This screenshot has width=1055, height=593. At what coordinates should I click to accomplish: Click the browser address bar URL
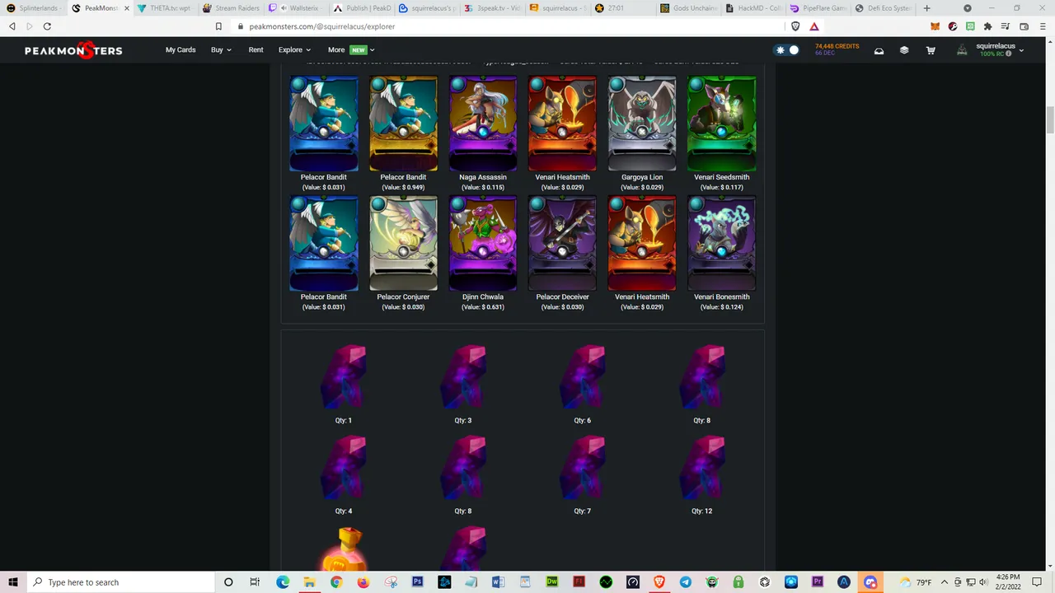point(321,26)
